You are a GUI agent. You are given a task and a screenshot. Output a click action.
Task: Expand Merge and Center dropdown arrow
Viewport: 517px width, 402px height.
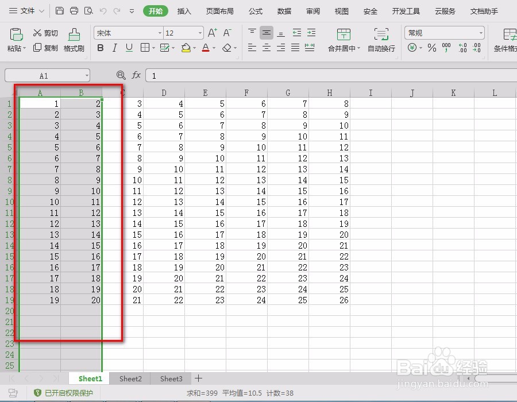(358, 48)
